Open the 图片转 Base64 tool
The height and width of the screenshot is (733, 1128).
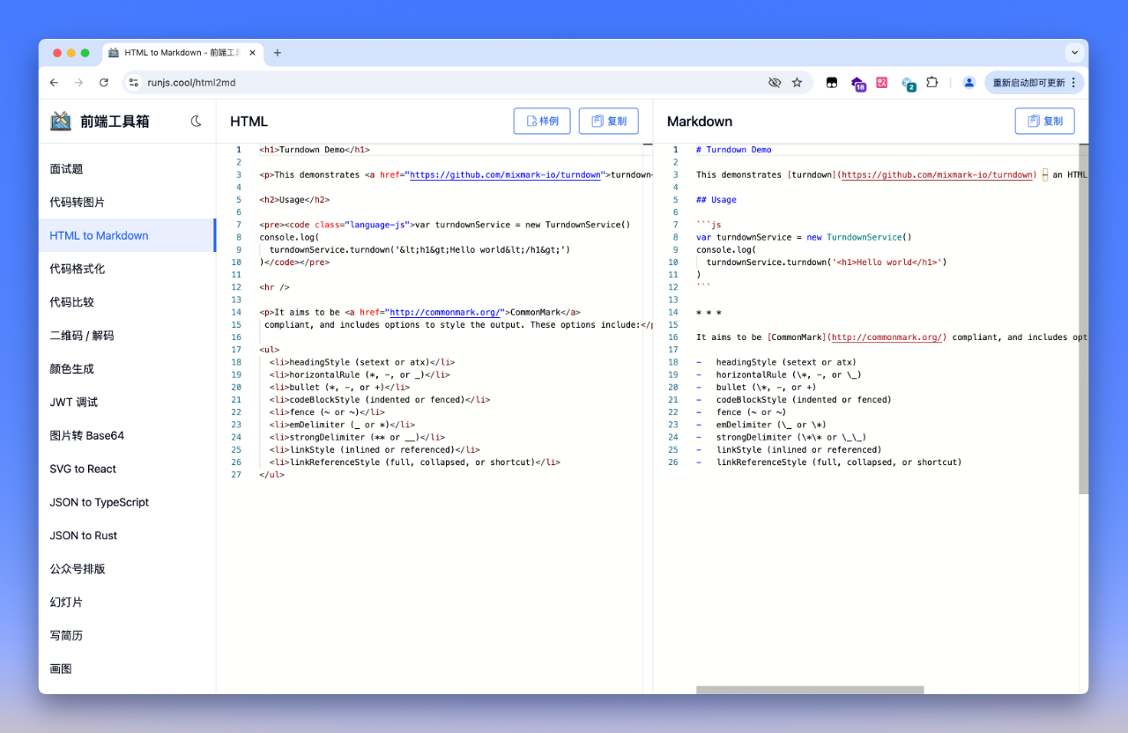[x=127, y=435]
